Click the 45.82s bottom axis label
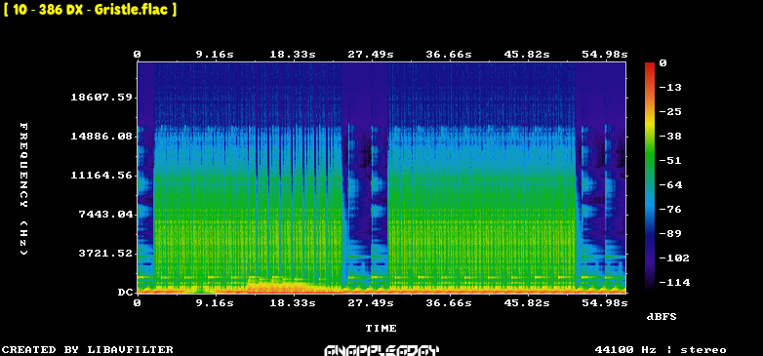 pos(527,303)
